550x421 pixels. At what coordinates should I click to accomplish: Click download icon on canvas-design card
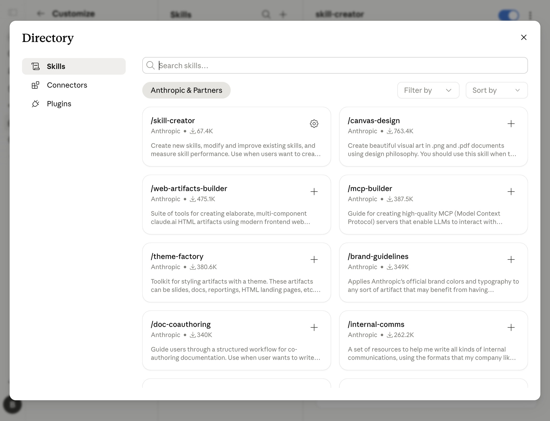pyautogui.click(x=390, y=131)
